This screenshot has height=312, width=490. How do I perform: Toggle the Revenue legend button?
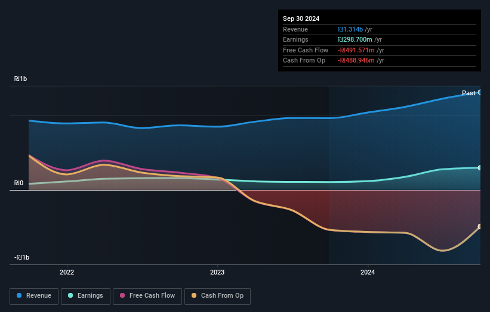[34, 296]
